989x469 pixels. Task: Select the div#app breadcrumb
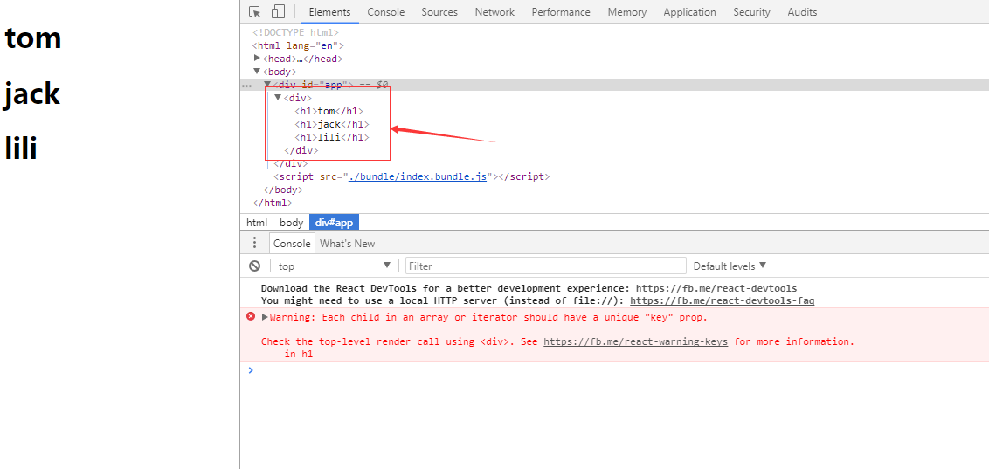335,223
